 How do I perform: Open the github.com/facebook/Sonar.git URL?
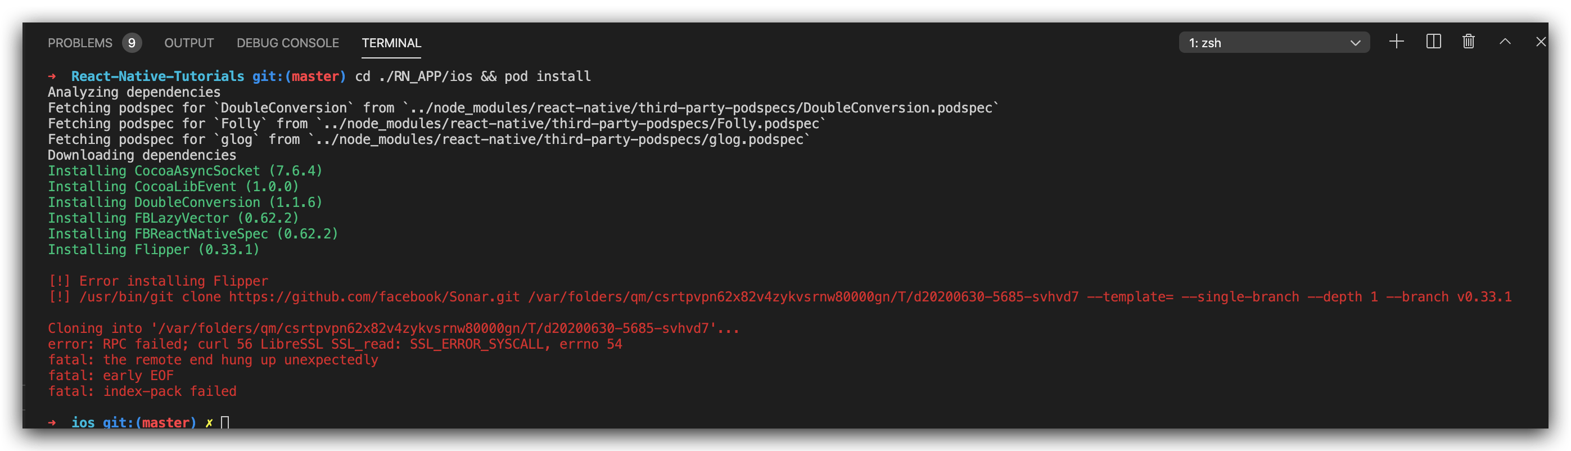pyautogui.click(x=374, y=297)
